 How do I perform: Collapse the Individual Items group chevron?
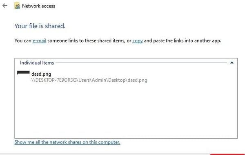pos(232,63)
